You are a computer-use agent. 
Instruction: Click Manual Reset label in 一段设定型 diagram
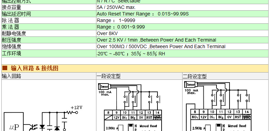tap(148, 126)
